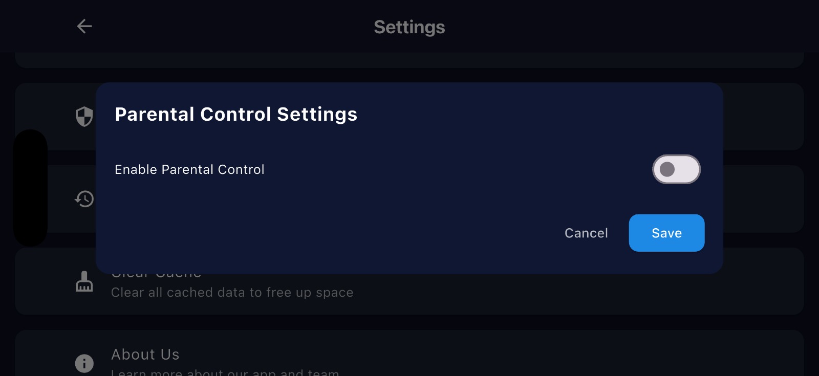Open the shield icon in the settings list
Image resolution: width=819 pixels, height=376 pixels.
tap(84, 117)
